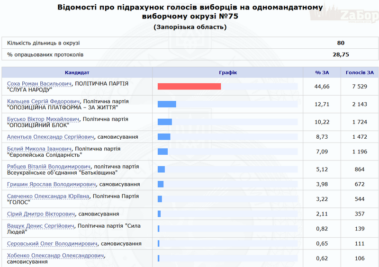Open Хобенко Александр Олександрович link
Viewport: 379px width, 267px height.
(55, 256)
